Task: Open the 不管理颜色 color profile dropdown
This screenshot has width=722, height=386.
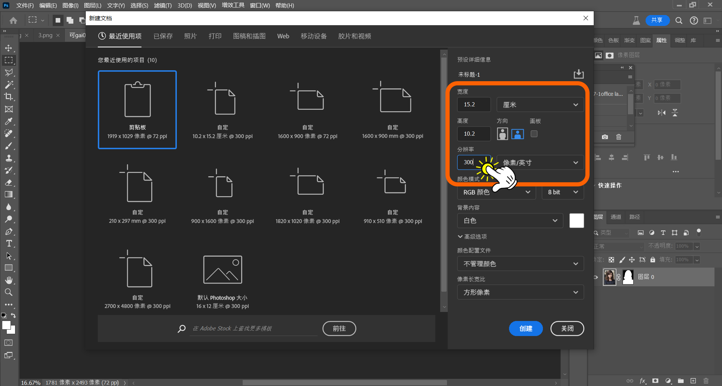Action: click(x=520, y=264)
